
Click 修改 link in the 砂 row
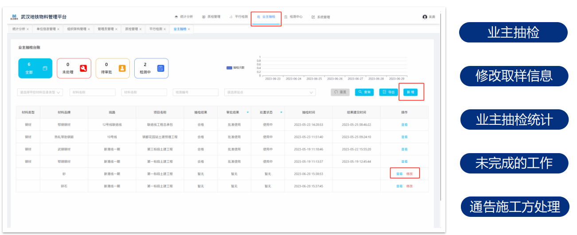coord(409,174)
